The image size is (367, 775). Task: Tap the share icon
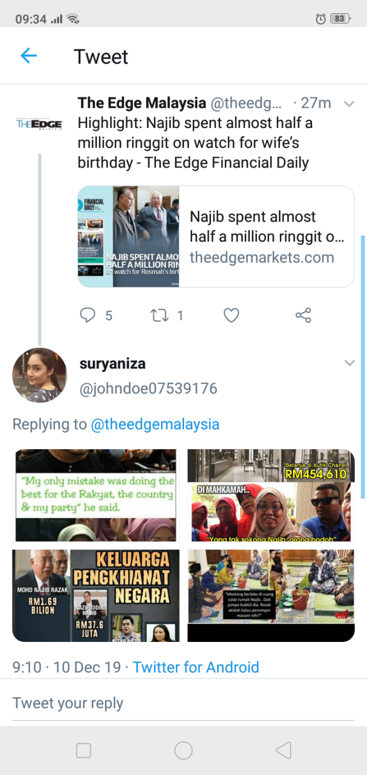coord(303,315)
